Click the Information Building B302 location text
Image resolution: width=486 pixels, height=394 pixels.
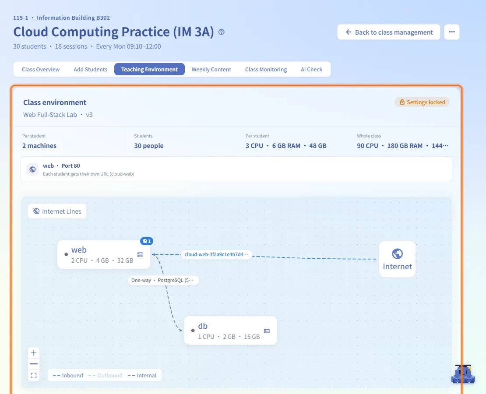(x=73, y=18)
